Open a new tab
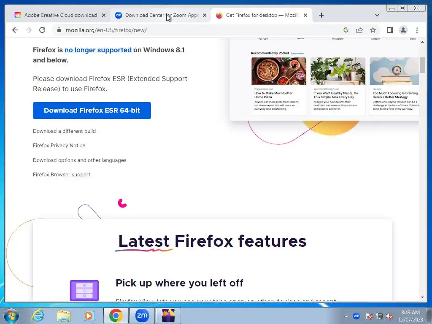Screen dimensions: 432x324 321,15
